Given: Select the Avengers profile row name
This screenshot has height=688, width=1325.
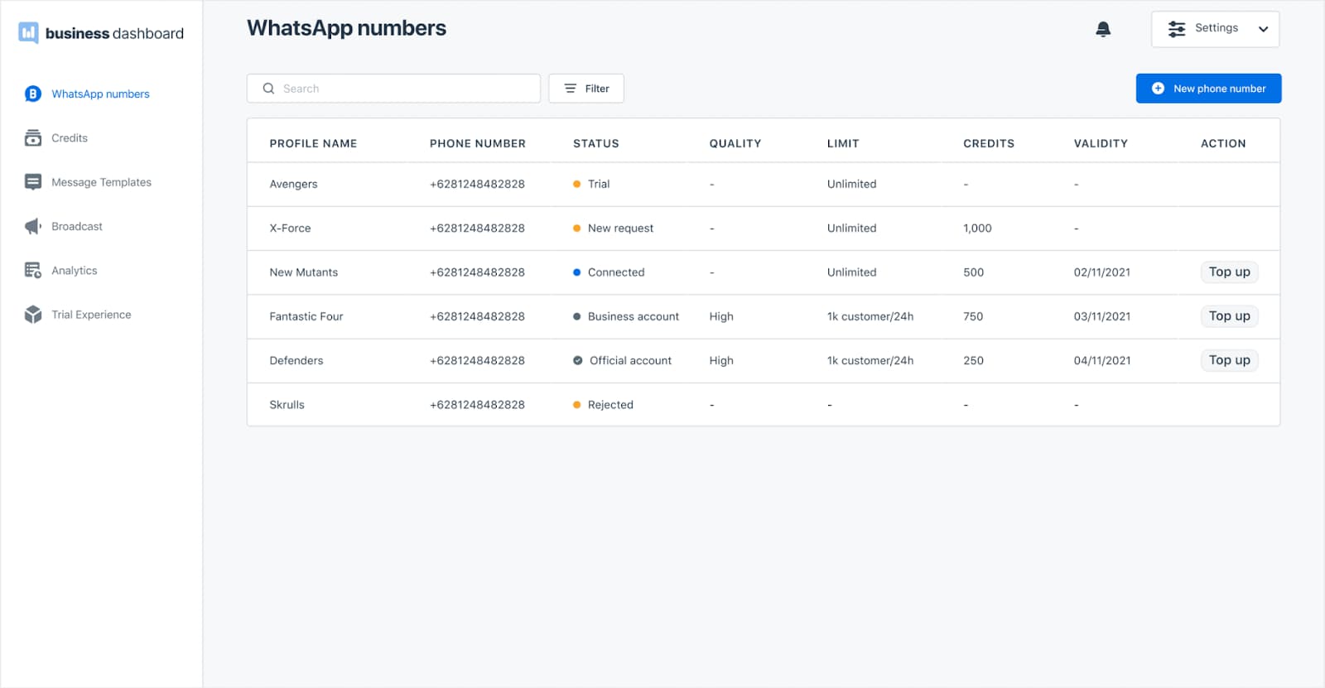Looking at the screenshot, I should tap(293, 184).
